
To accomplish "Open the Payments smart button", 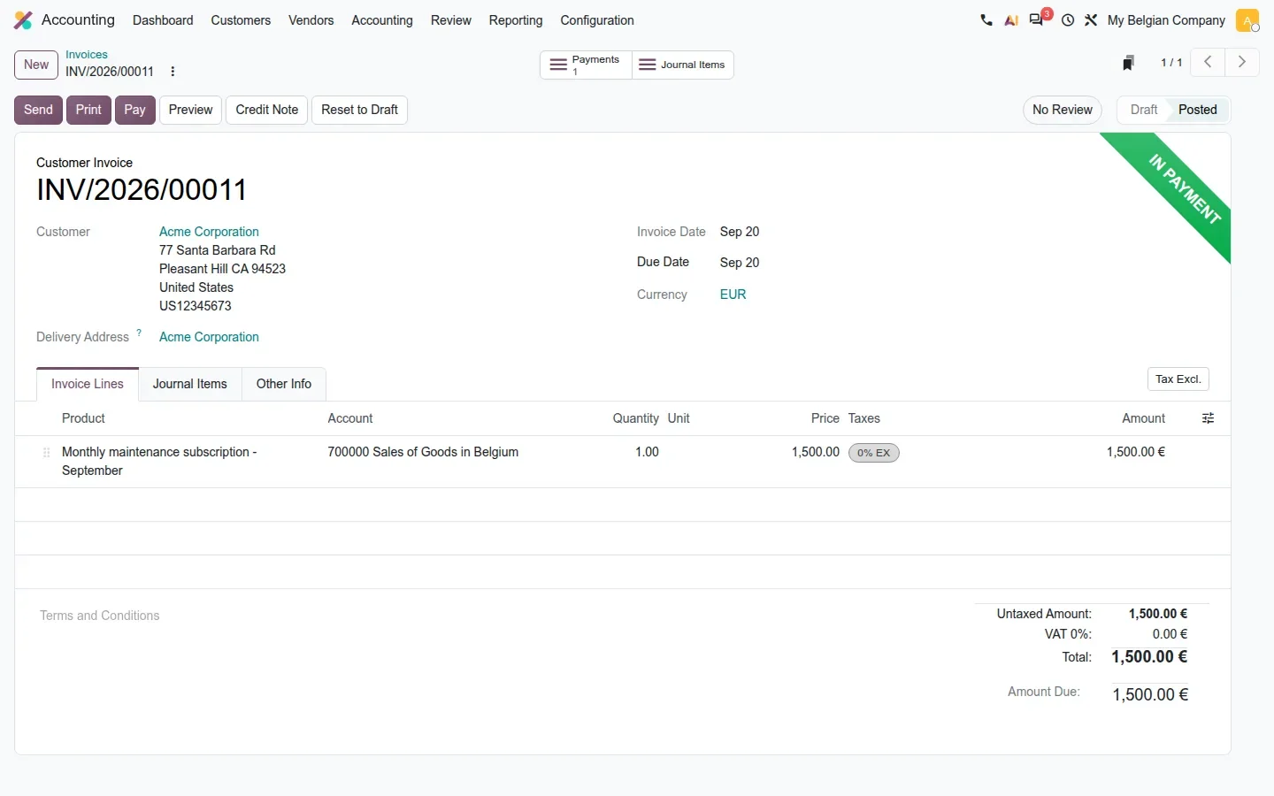I will coord(586,65).
